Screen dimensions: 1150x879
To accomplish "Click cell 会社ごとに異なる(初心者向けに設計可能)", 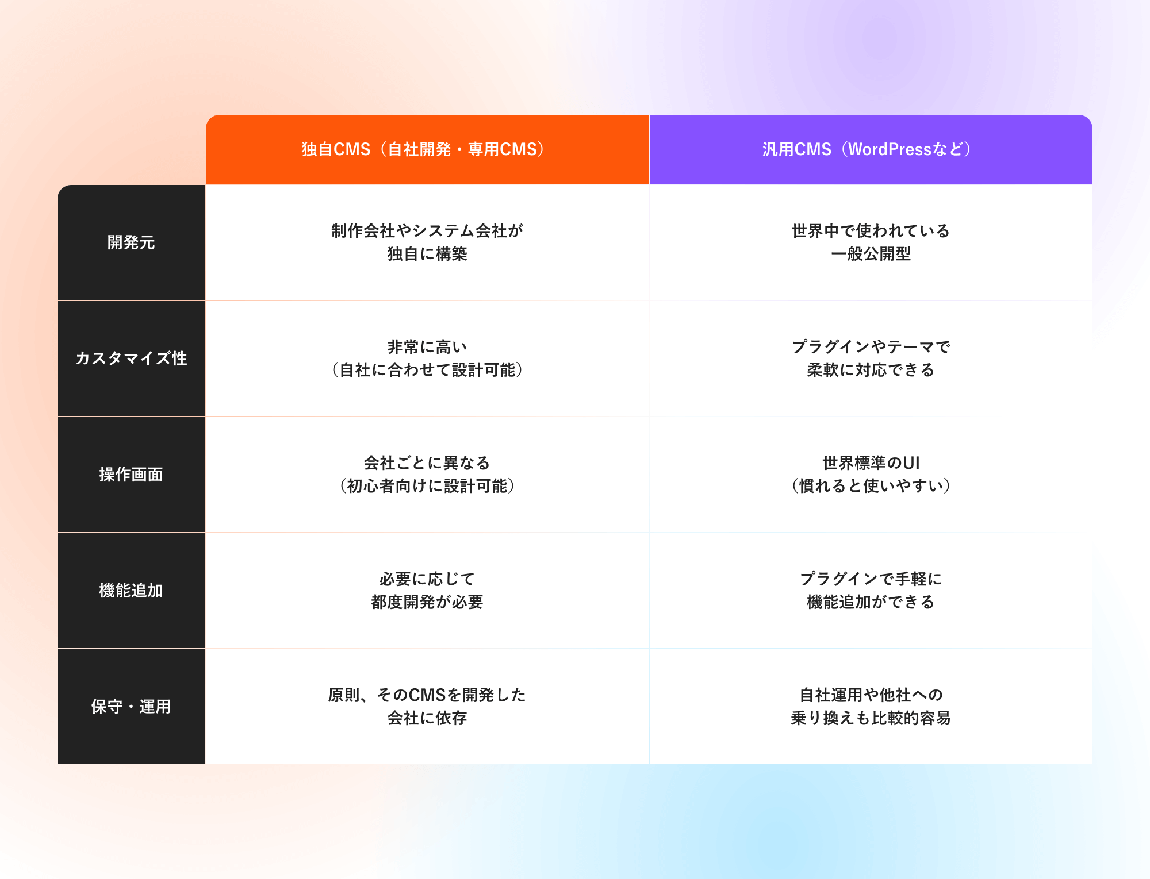I will point(427,475).
